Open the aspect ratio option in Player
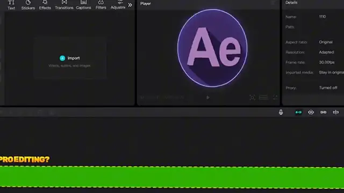The image size is (344, 193). pyautogui.click(x=263, y=98)
